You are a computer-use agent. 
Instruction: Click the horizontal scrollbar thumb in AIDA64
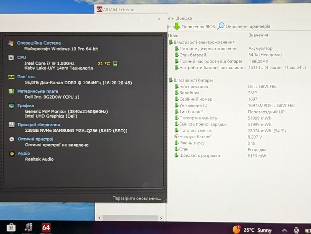[x=130, y=218]
